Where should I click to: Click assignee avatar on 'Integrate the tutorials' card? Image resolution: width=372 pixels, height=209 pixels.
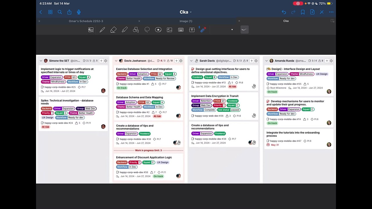(x=329, y=145)
